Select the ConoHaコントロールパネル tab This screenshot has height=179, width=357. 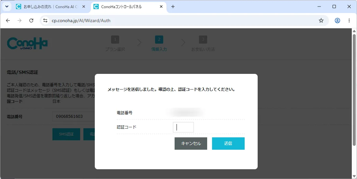pos(129,7)
